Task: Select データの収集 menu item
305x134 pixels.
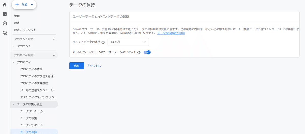Action: 28,118
